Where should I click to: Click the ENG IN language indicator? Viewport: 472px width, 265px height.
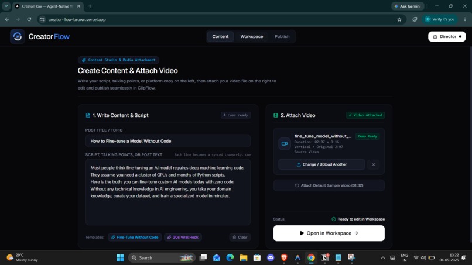pyautogui.click(x=404, y=258)
